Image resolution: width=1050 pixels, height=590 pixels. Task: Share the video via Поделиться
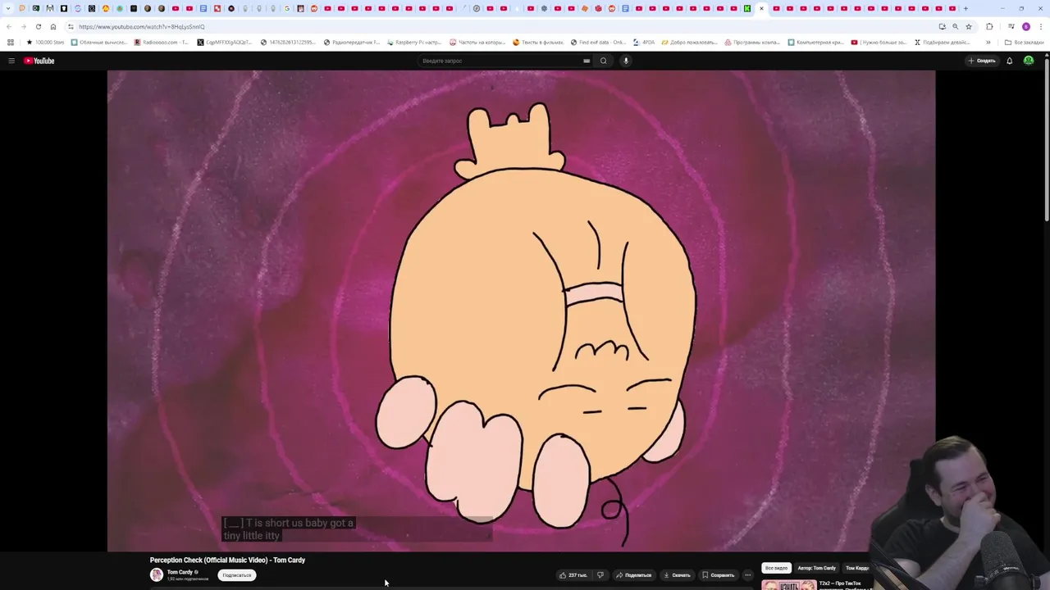point(634,575)
